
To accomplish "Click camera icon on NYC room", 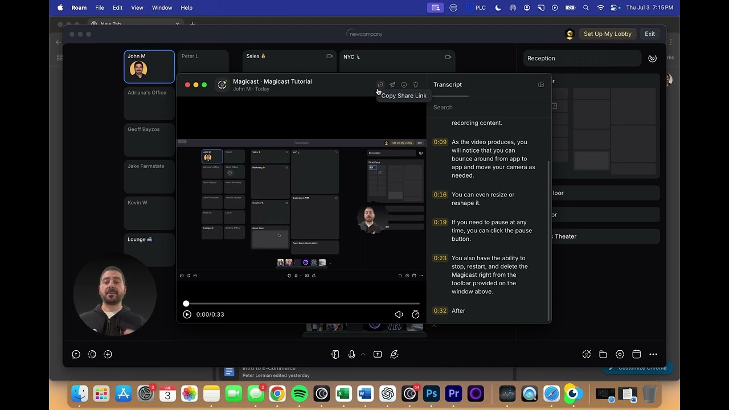I will [x=448, y=57].
